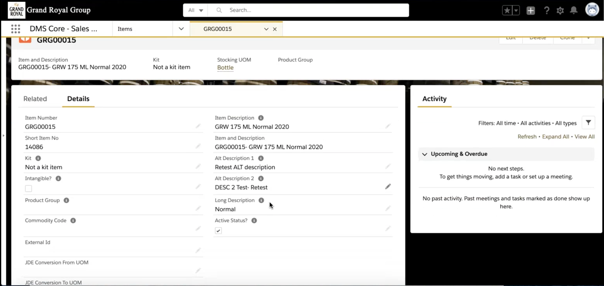Click the Refresh activity link
The height and width of the screenshot is (286, 604).
tap(527, 137)
